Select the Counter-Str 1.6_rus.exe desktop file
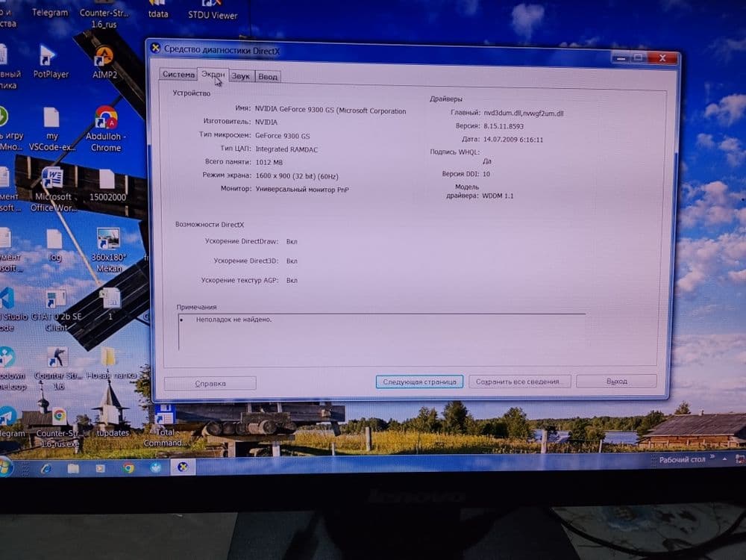 59,428
